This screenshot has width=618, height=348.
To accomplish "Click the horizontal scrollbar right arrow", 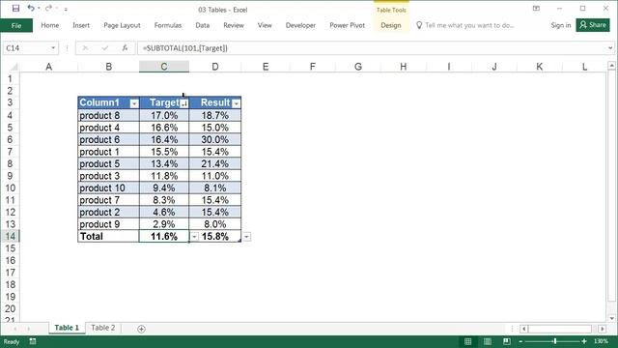I will click(603, 329).
